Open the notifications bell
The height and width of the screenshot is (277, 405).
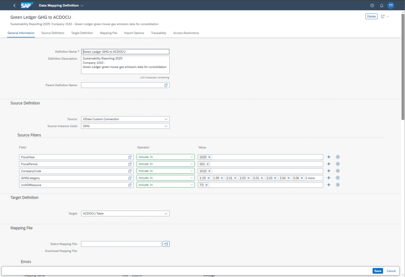(x=382, y=6)
